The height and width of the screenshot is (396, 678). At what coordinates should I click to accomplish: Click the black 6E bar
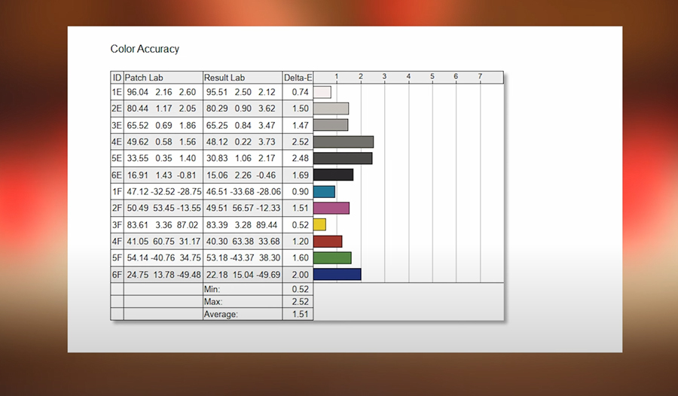click(x=334, y=175)
